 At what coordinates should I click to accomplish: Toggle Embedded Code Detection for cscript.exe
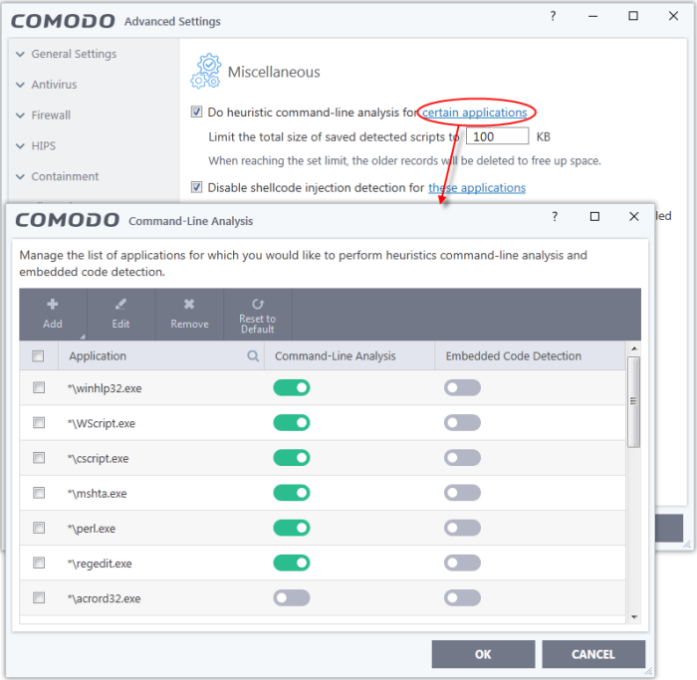(x=462, y=458)
